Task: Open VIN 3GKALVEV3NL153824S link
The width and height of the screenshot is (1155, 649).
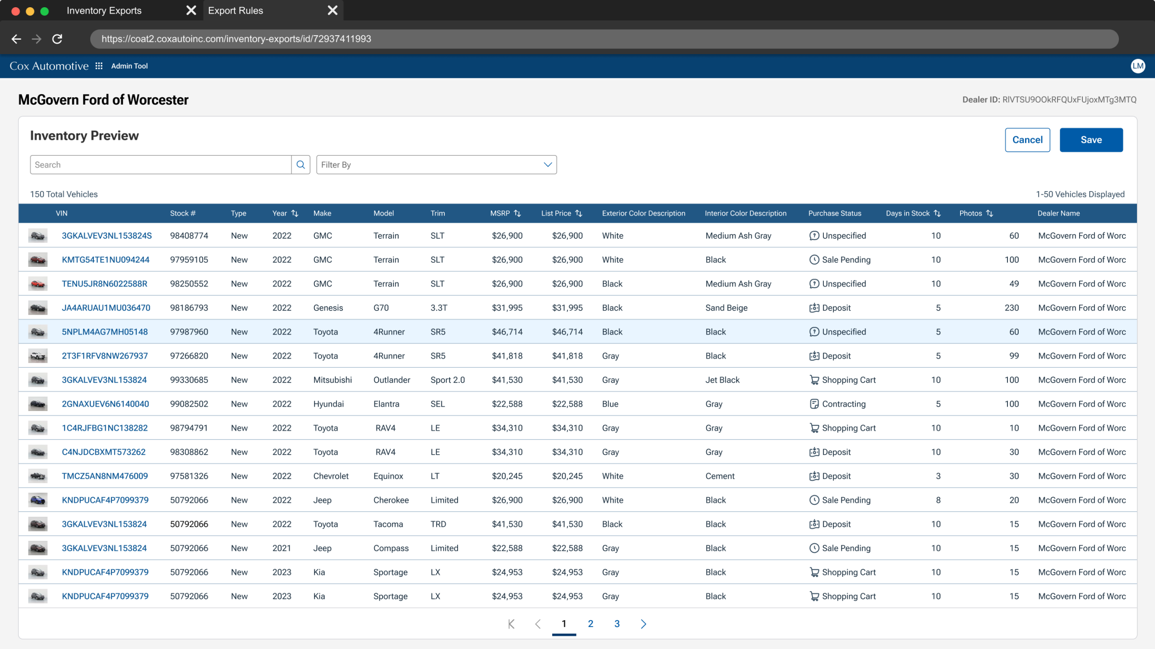Action: pos(107,236)
